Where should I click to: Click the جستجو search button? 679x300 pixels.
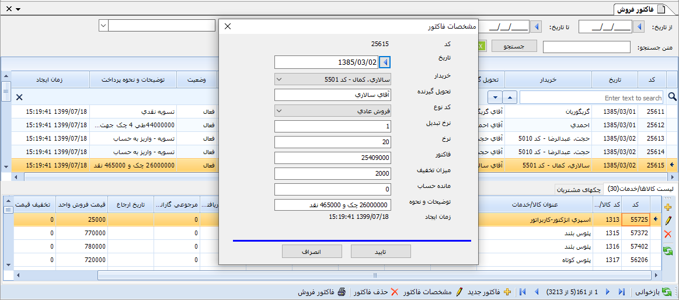pos(514,46)
